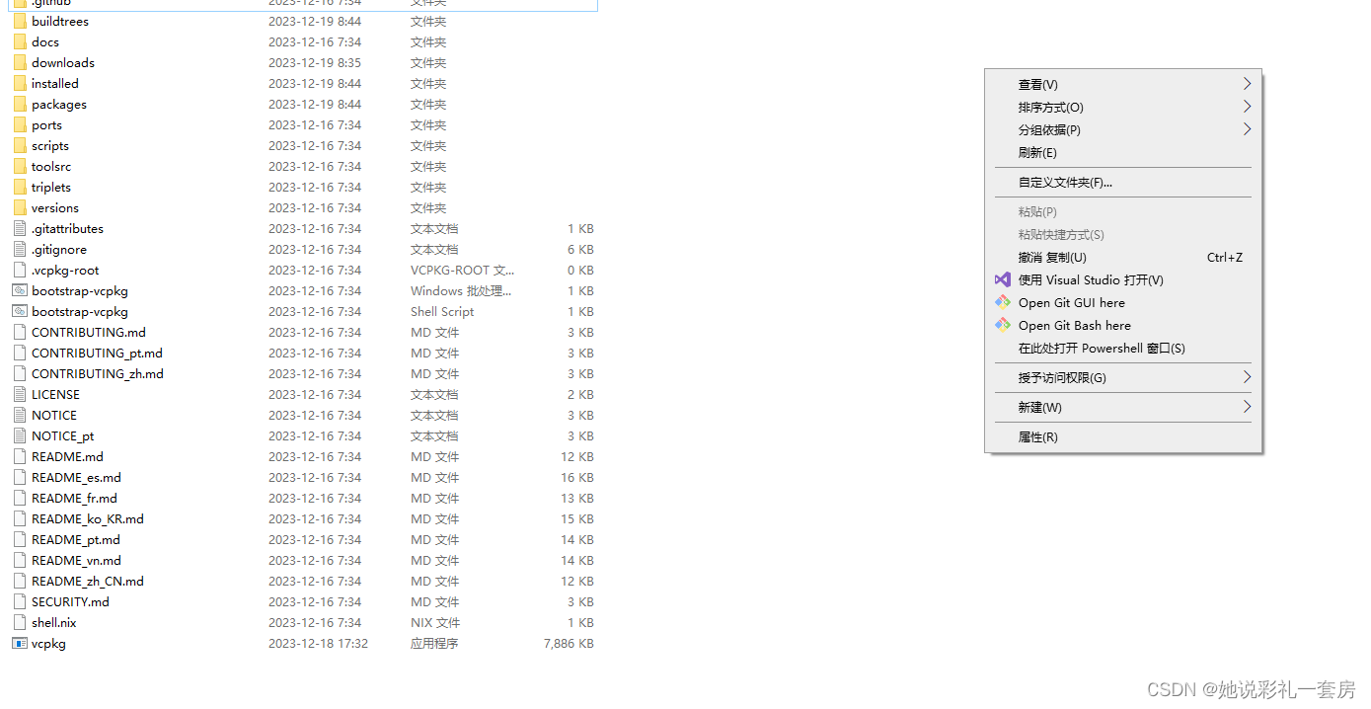Viewport: 1371px width, 709px height.
Task: Click the Visual Studio icon in context menu
Action: pos(1002,279)
